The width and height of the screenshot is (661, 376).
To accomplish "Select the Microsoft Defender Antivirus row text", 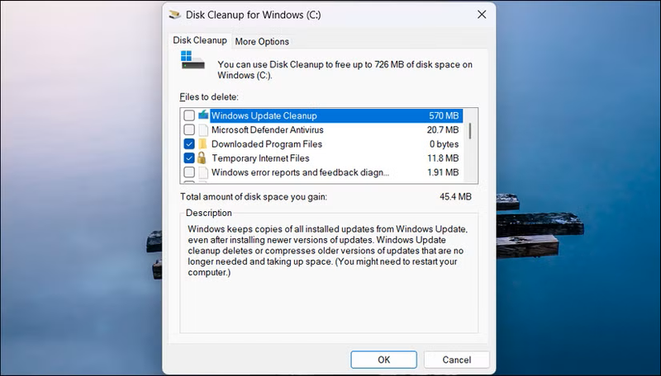I will 267,130.
